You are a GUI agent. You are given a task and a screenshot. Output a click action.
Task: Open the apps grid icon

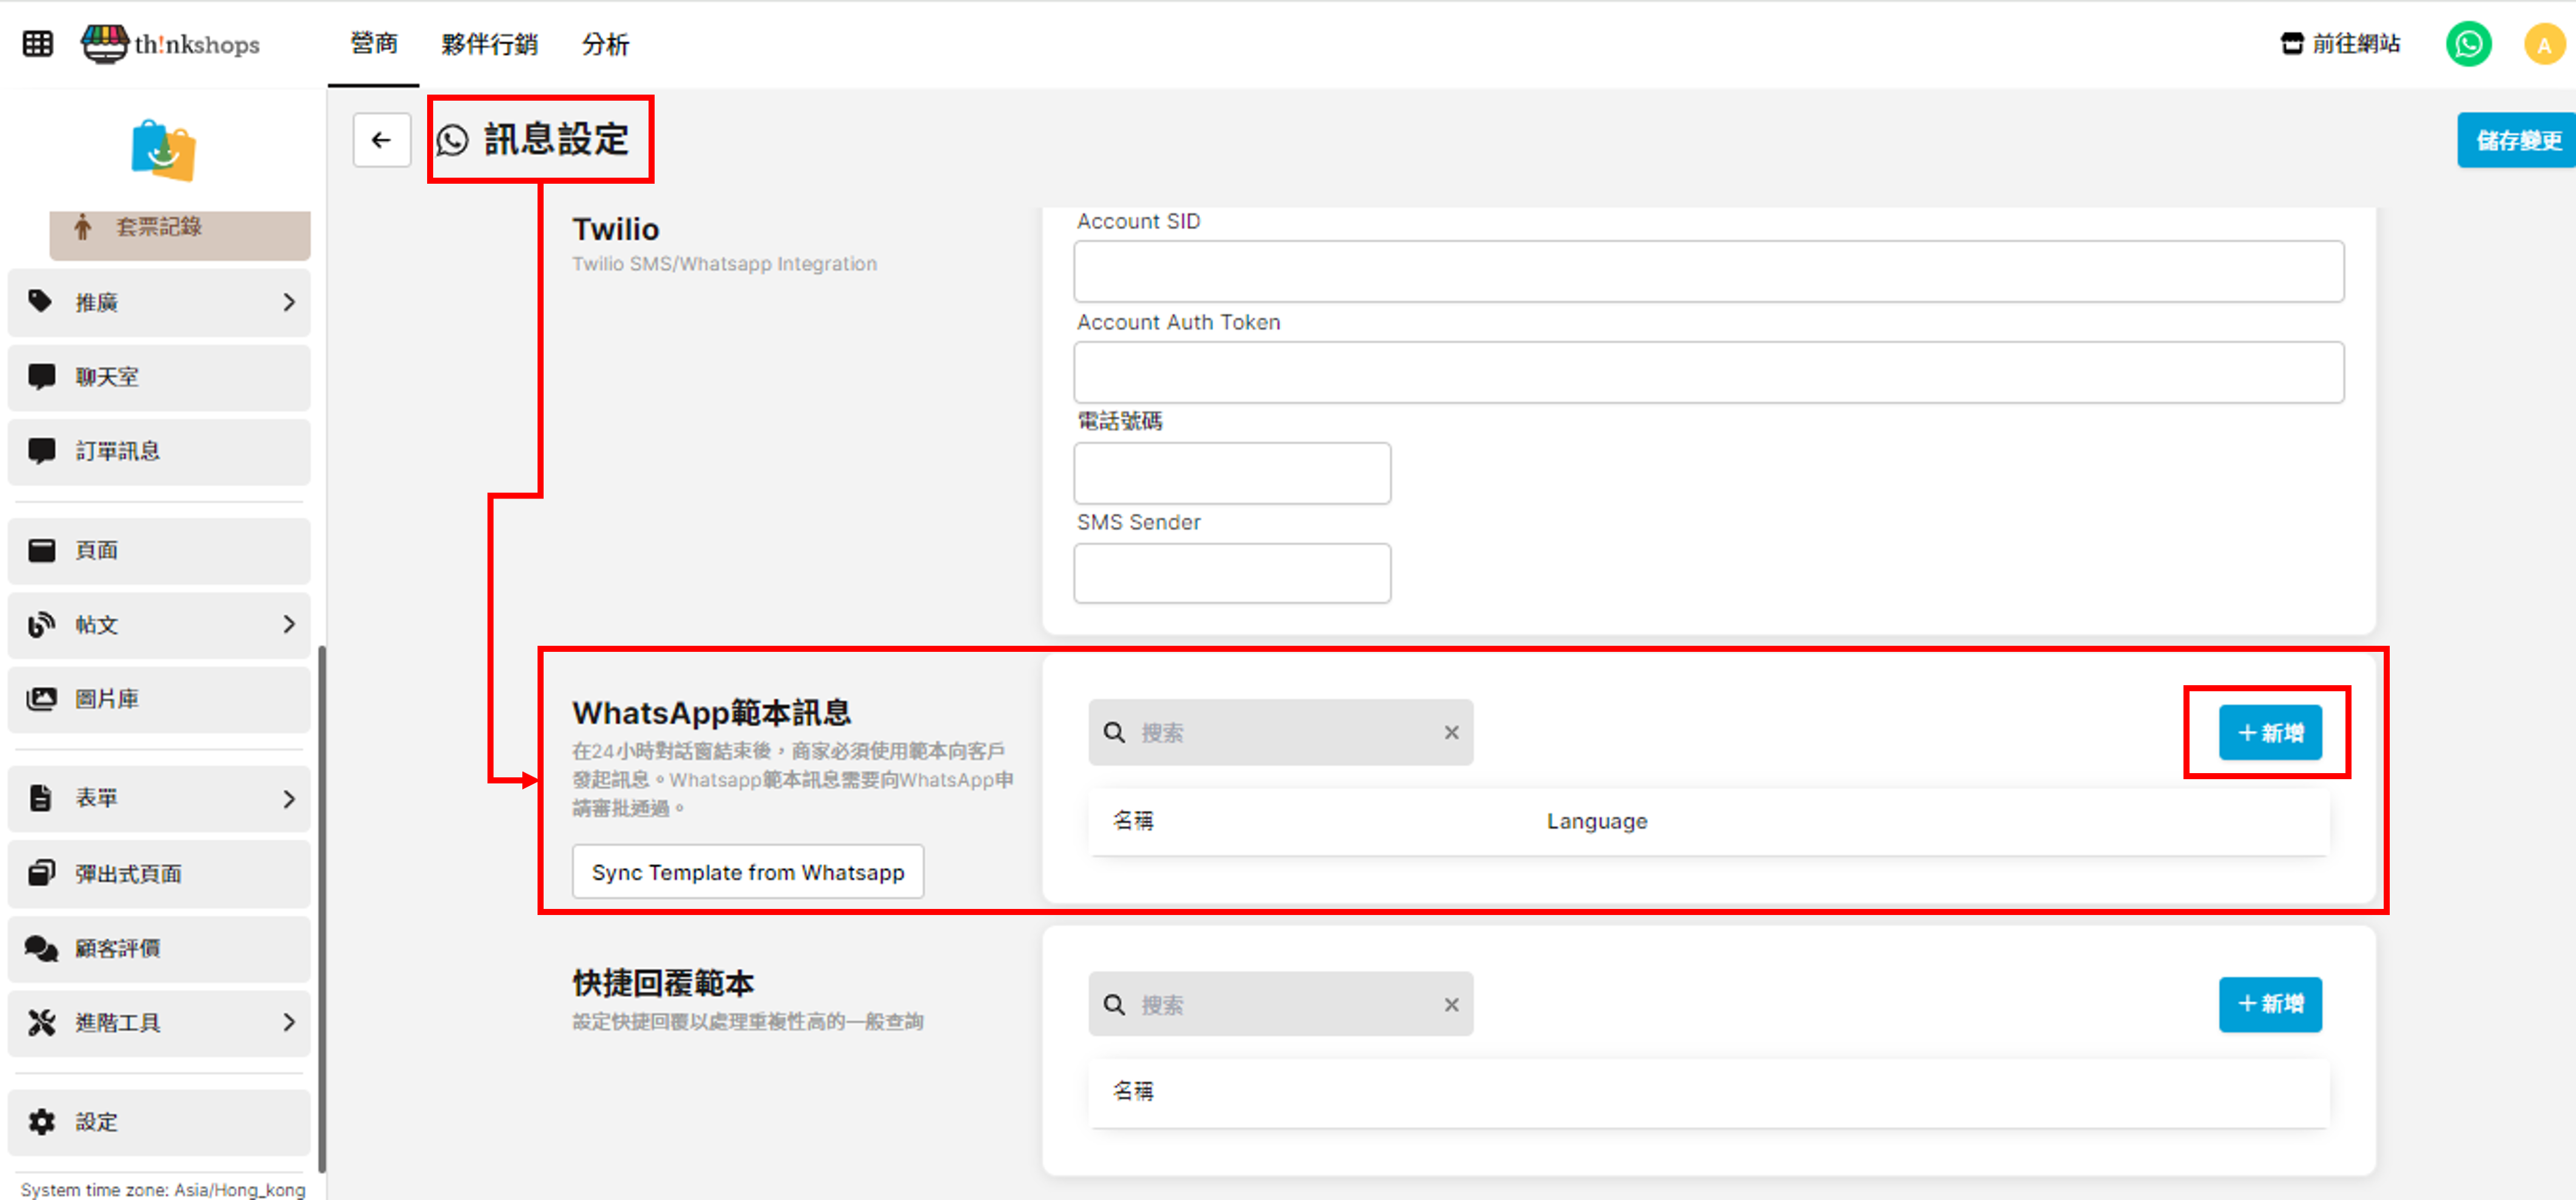coord(38,44)
